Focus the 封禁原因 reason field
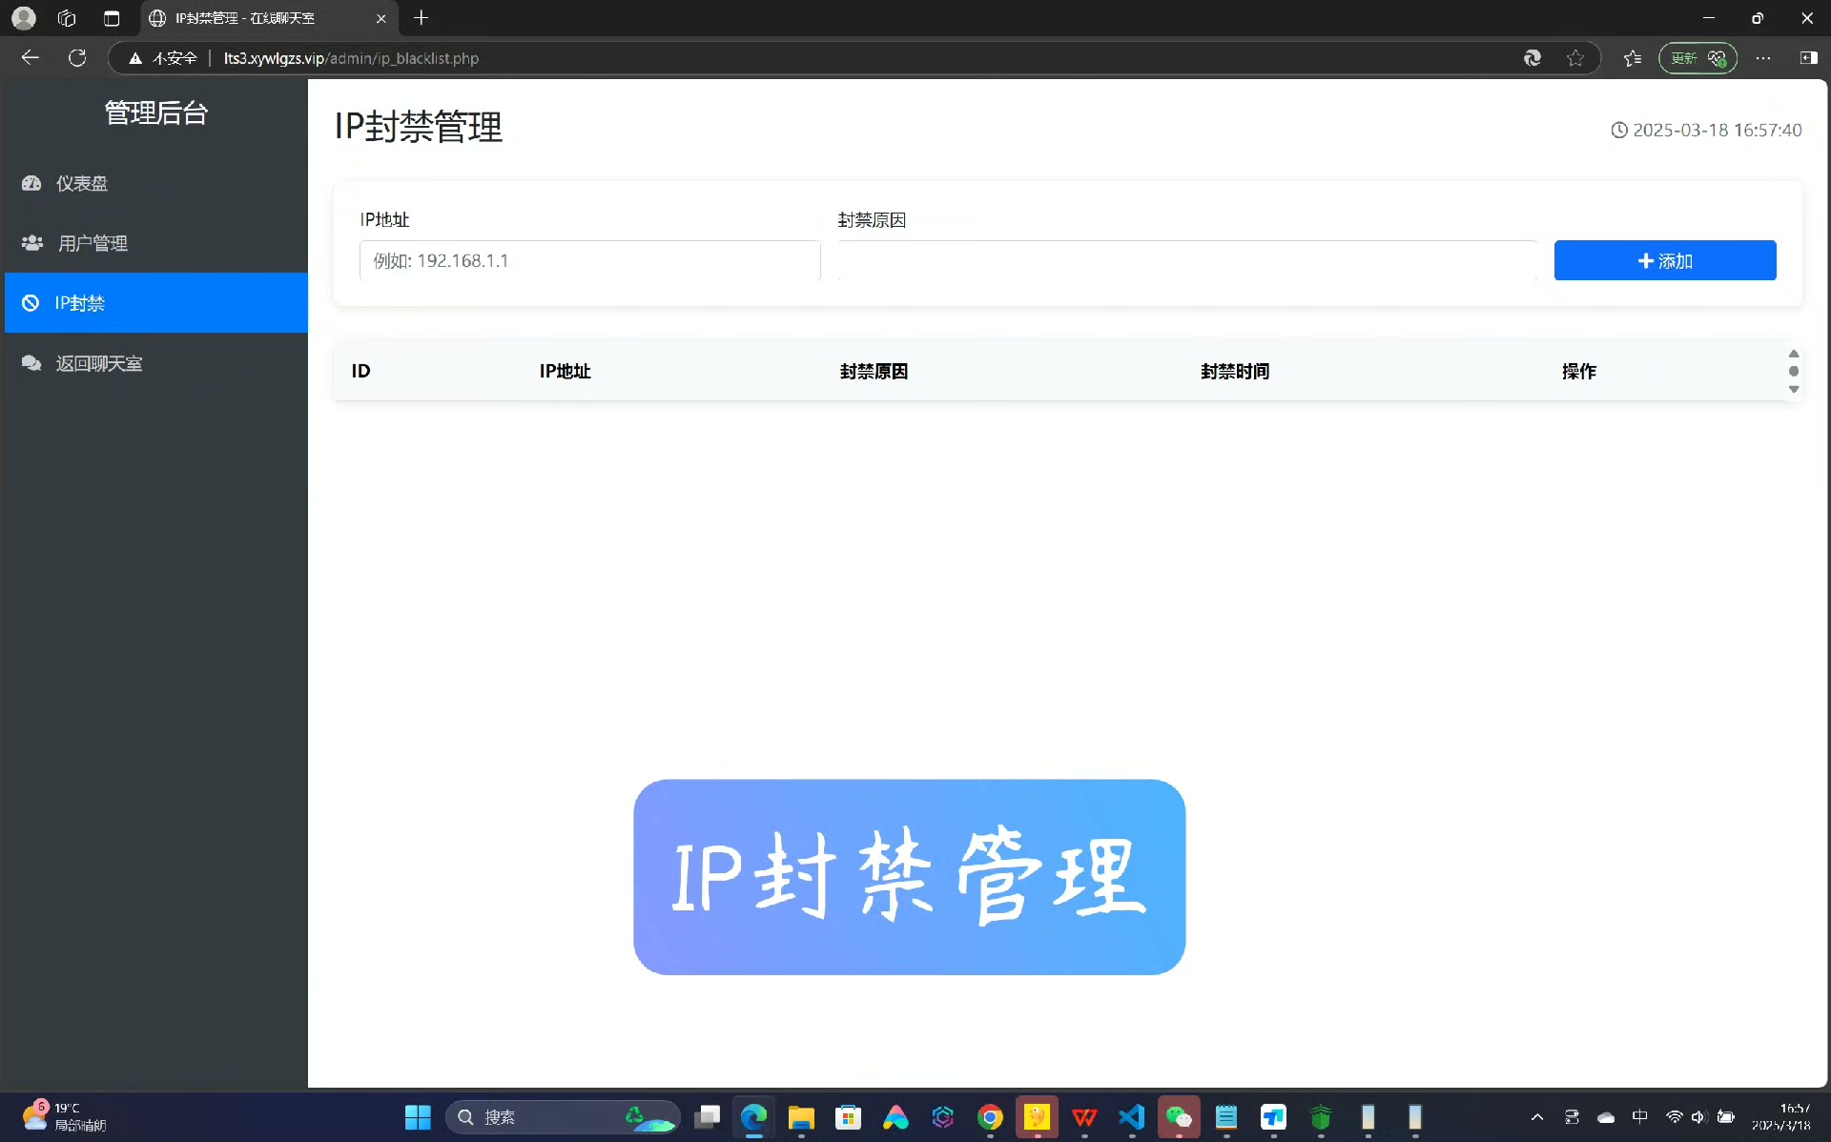Viewport: 1831px width, 1142px height. [1186, 260]
